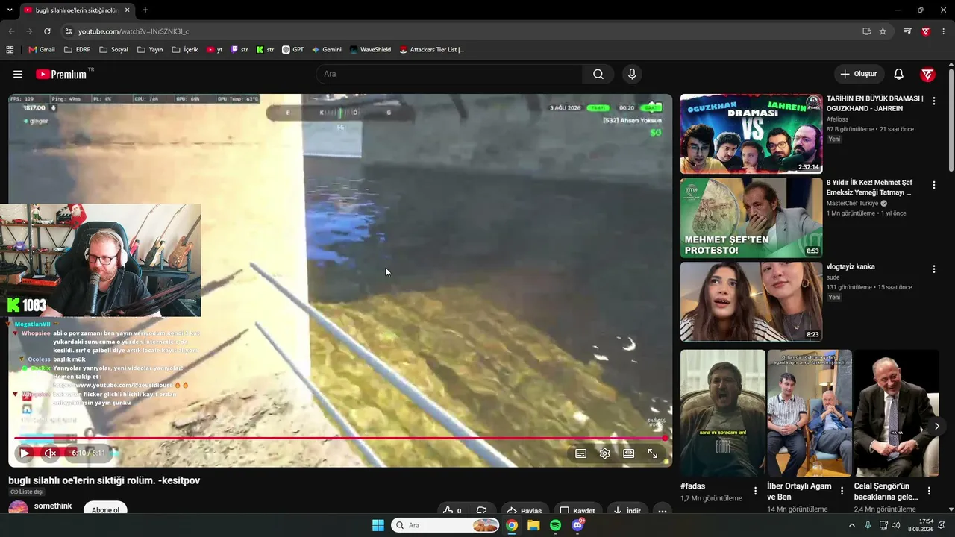955x537 pixels.
Task: Open options menu for vlogtayiz kanka video
Action: (x=933, y=268)
